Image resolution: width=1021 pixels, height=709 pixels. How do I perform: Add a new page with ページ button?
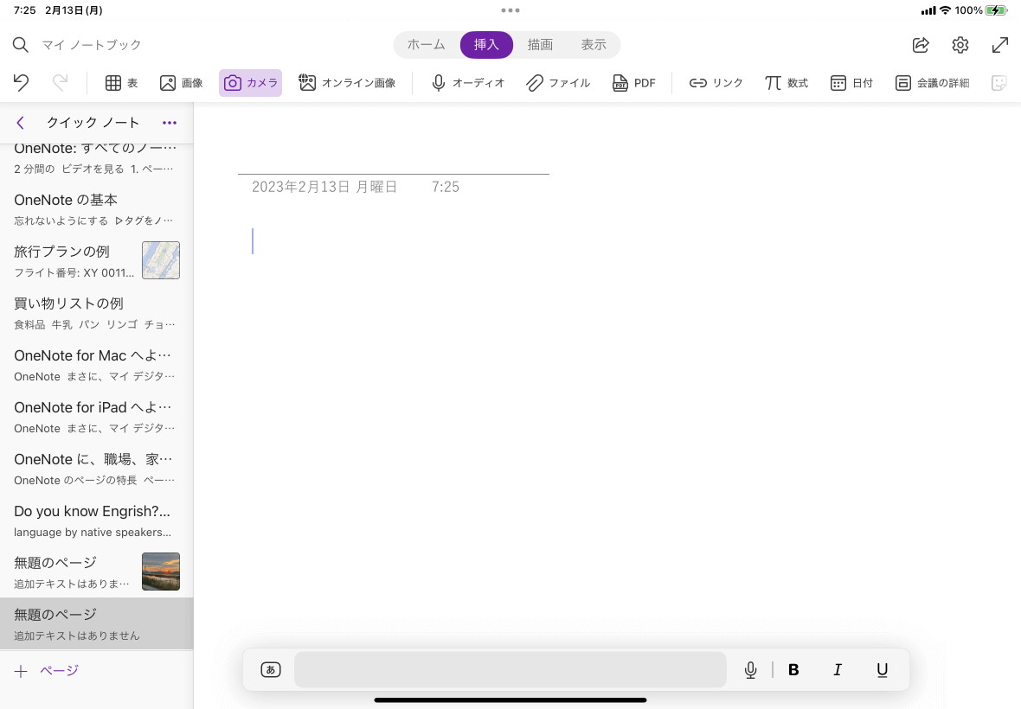click(x=46, y=671)
